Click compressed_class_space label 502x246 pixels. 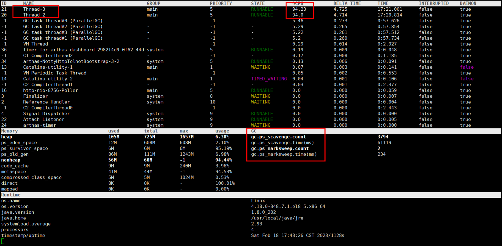pos(31,177)
